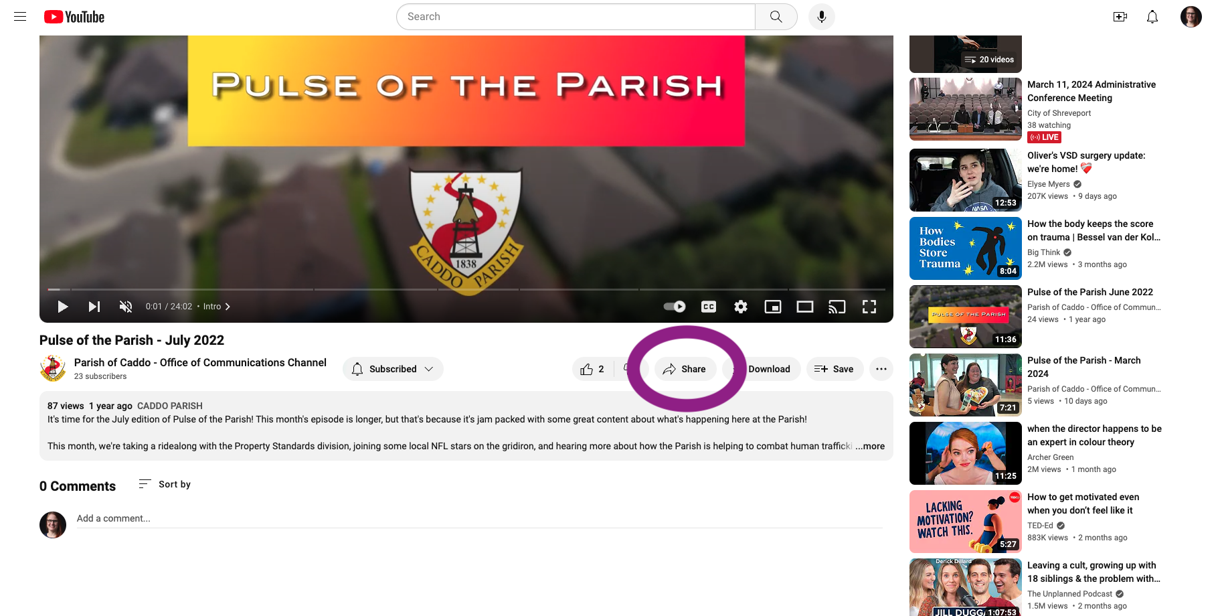This screenshot has height=616, width=1220.
Task: Open the YouTube hamburger guide menu
Action: pos(20,17)
